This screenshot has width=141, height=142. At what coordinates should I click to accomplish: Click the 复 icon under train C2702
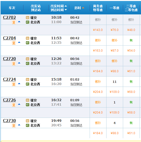14,22
